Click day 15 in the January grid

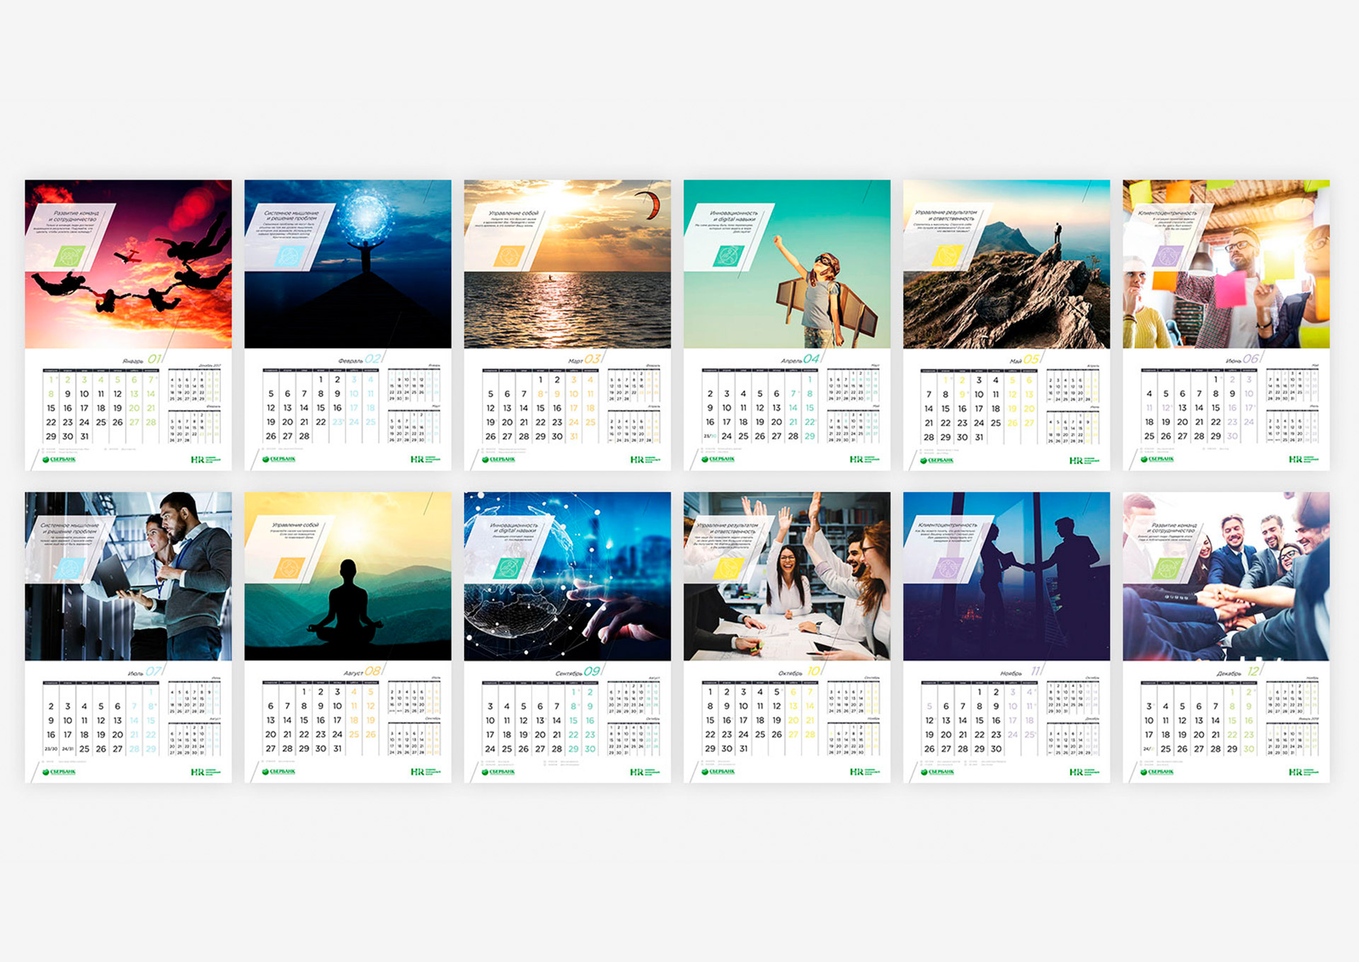click(51, 408)
